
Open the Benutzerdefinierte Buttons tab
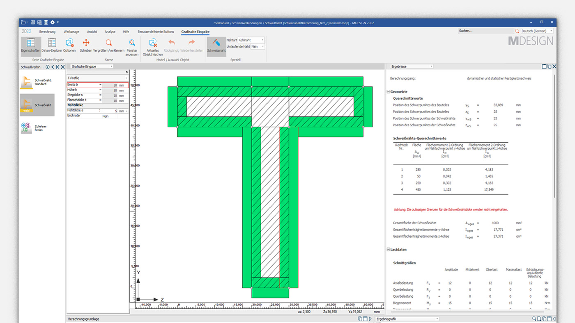point(156,32)
